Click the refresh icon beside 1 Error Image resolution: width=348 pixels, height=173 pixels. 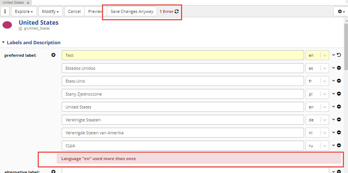click(x=177, y=11)
